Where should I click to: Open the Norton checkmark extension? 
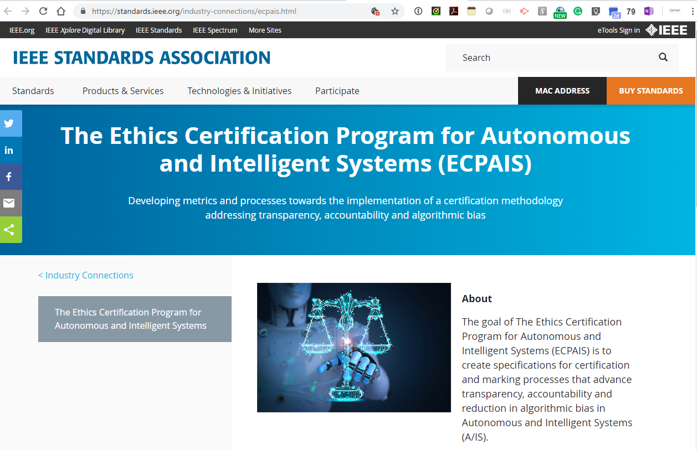click(x=436, y=11)
